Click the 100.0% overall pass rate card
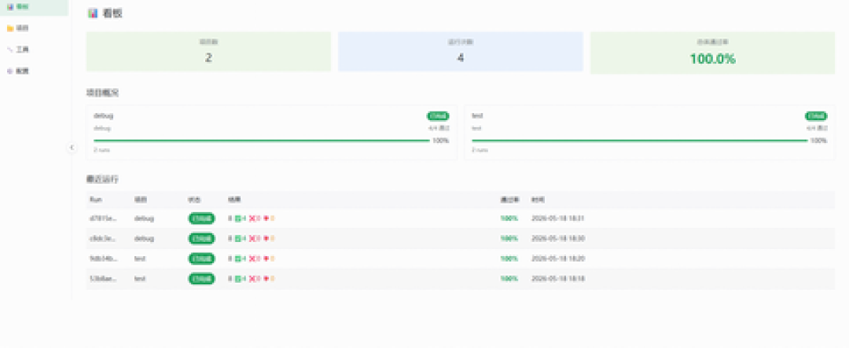 (x=712, y=53)
